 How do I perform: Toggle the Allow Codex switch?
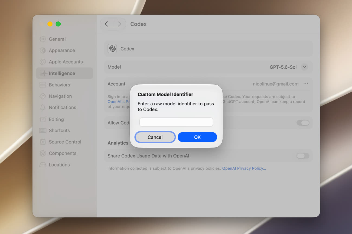coord(303,123)
